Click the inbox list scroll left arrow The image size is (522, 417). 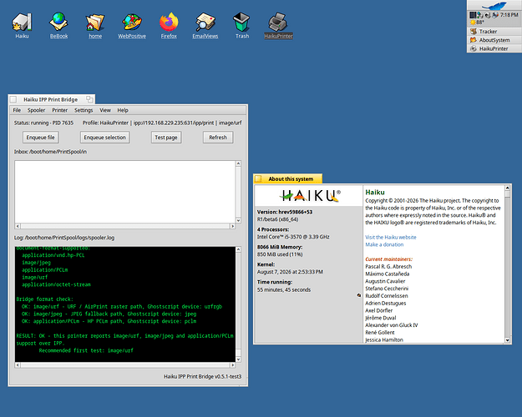(18, 226)
